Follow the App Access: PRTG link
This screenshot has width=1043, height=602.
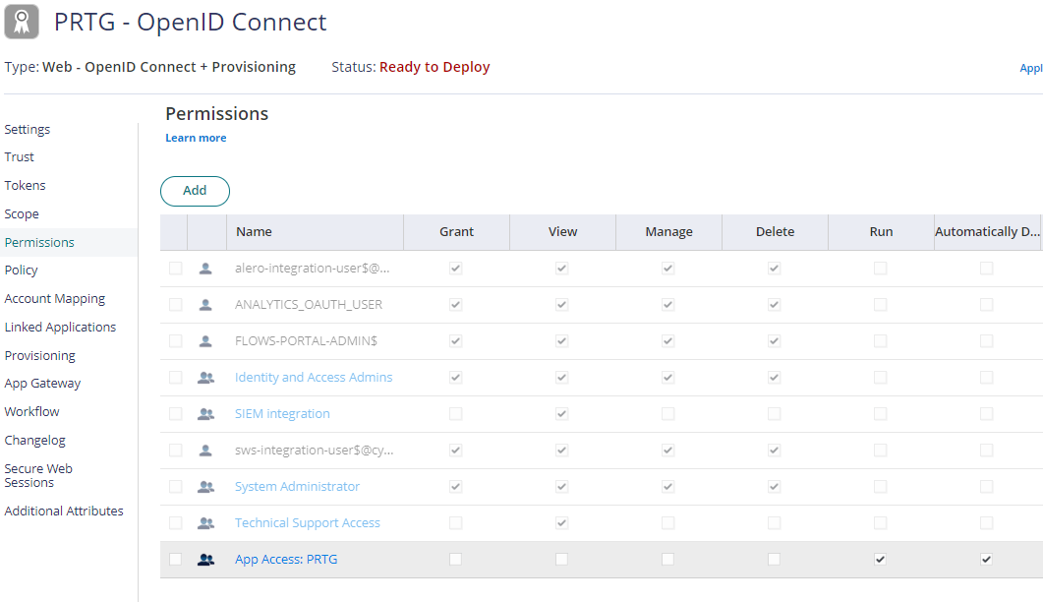pos(286,559)
